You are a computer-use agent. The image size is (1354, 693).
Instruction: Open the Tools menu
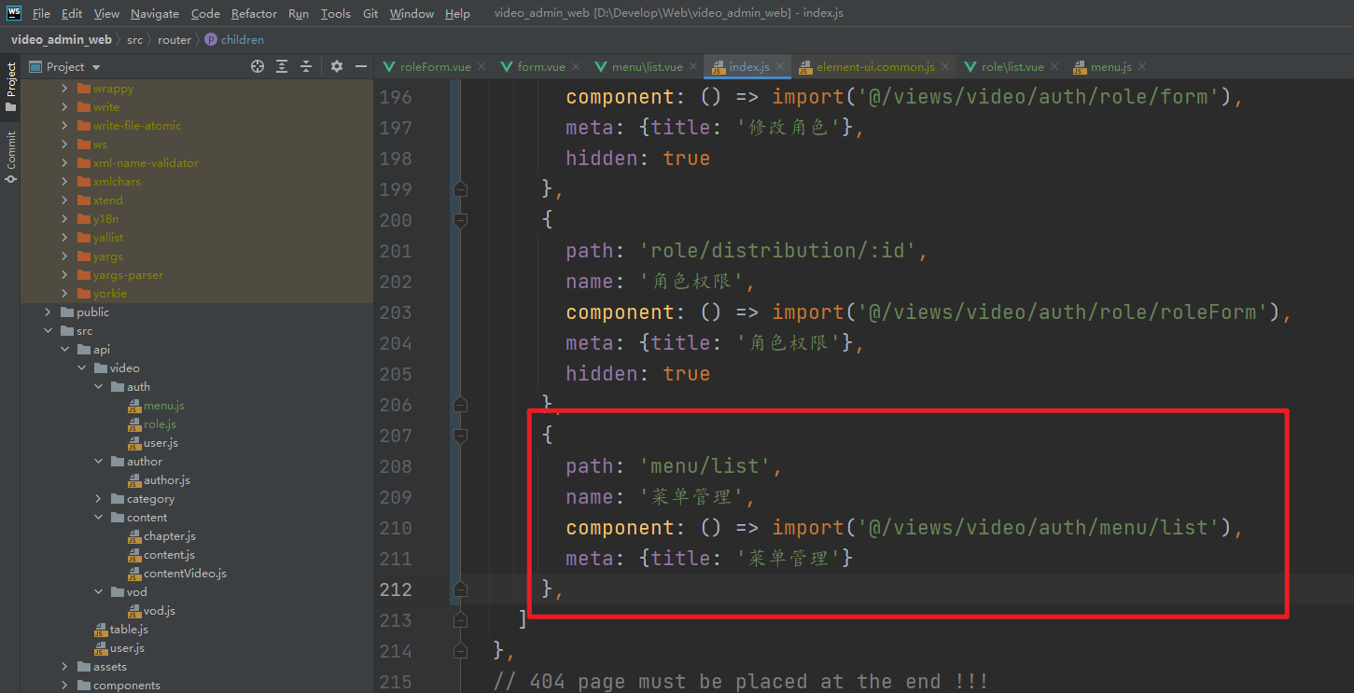(x=336, y=14)
